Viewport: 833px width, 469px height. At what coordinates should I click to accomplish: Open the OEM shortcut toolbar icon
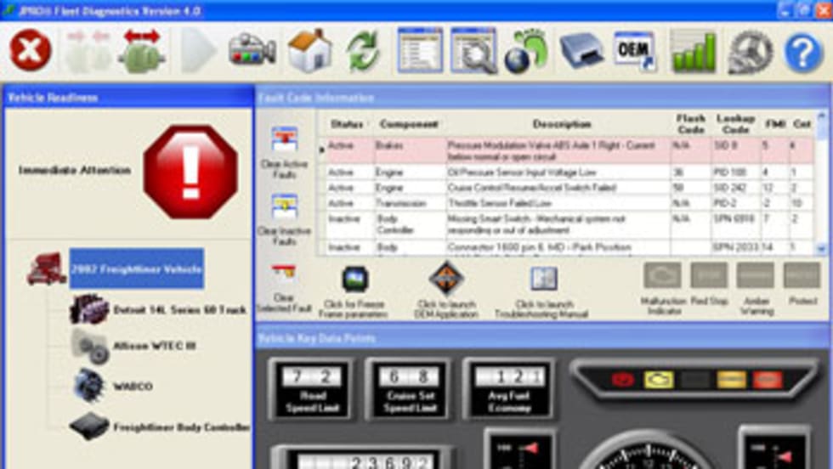(x=635, y=51)
